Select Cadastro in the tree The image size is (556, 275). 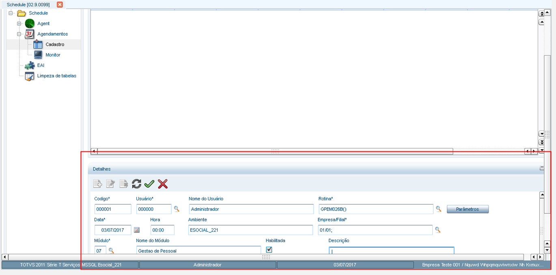(55, 45)
